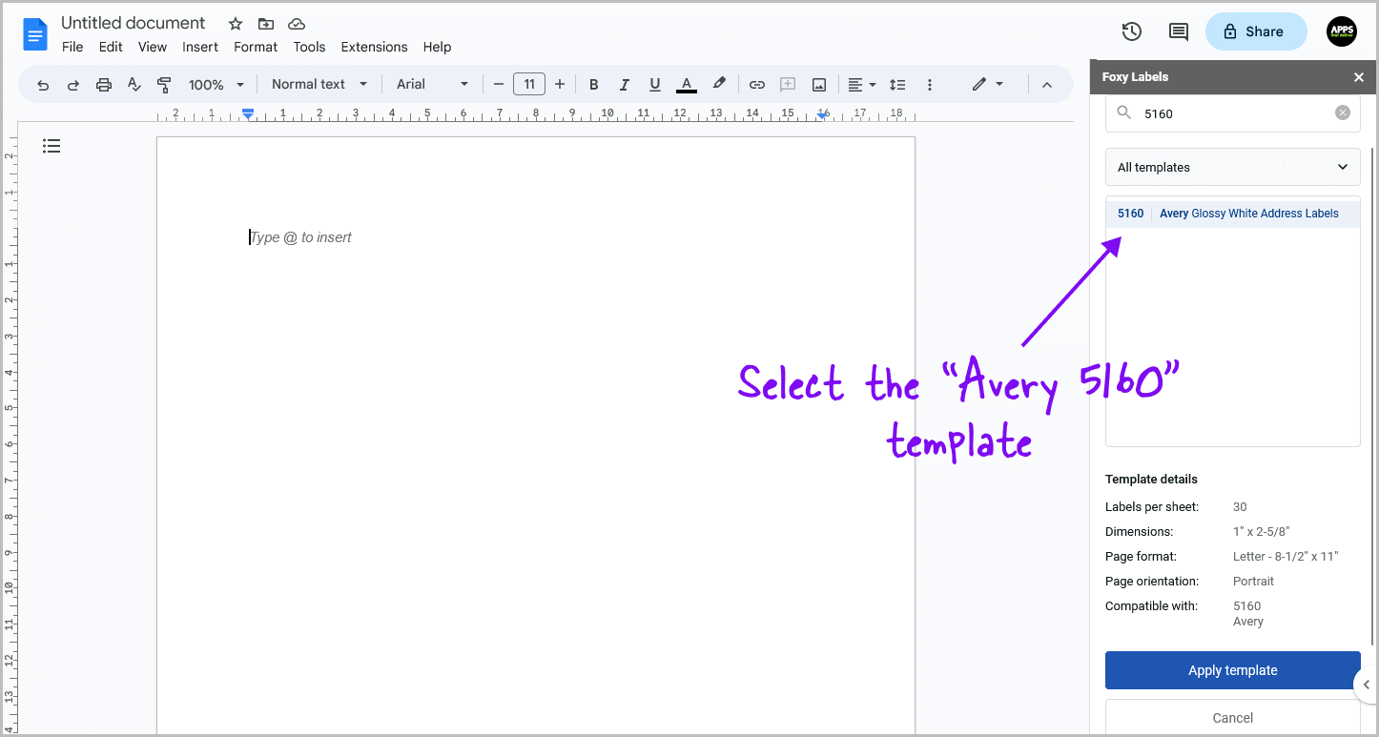Open line and paragraph spacing

coord(897,85)
